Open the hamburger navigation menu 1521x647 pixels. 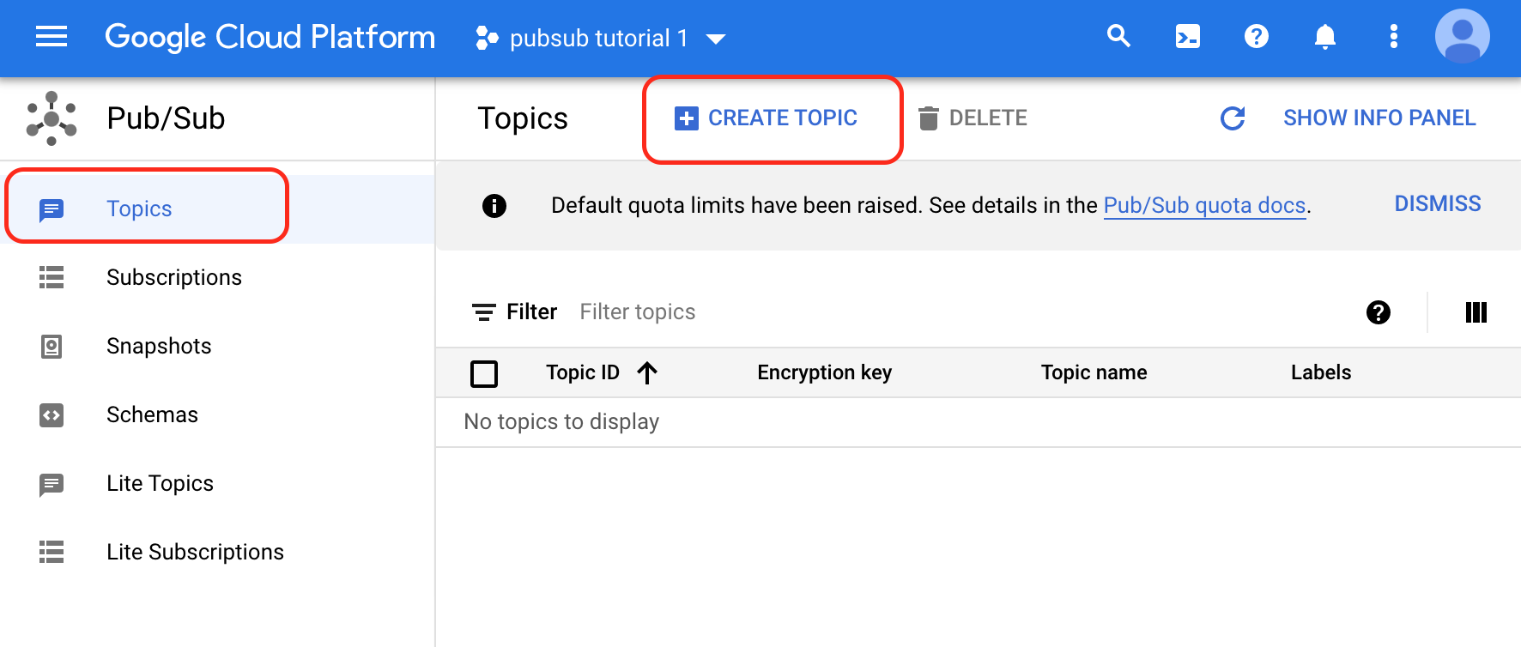pyautogui.click(x=52, y=36)
